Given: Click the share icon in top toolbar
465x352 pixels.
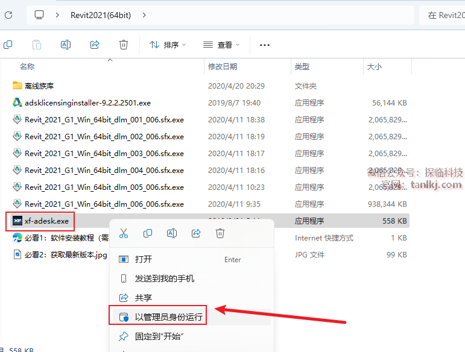Looking at the screenshot, I should coord(95,45).
